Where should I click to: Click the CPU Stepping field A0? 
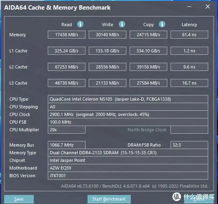(x=128, y=107)
